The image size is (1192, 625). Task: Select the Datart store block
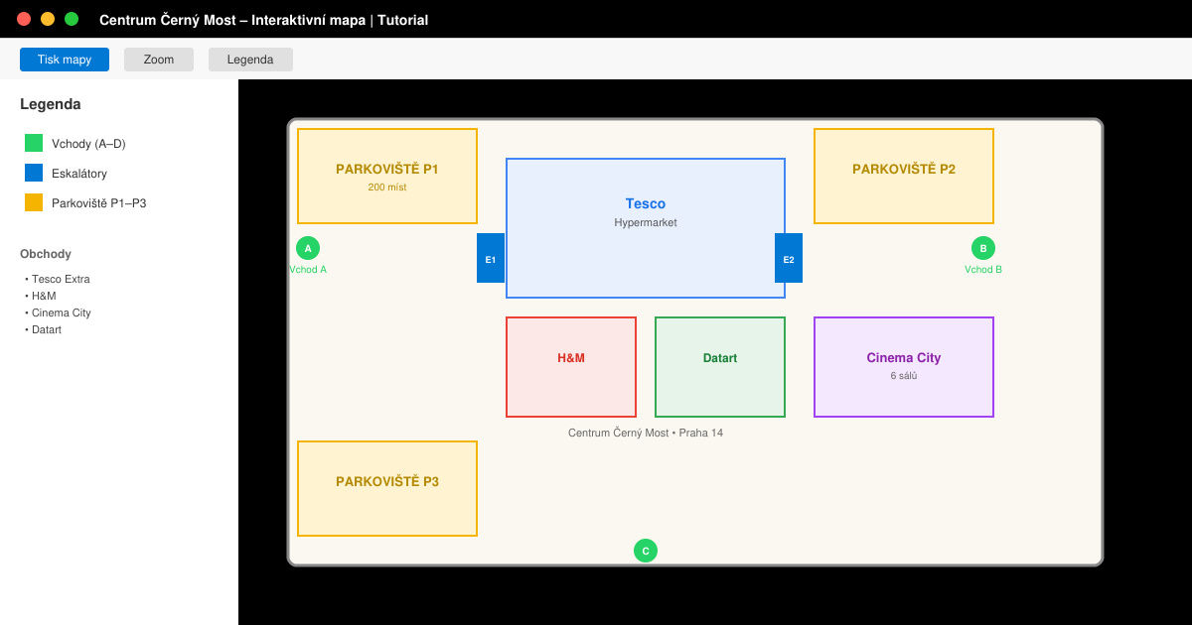pos(720,367)
